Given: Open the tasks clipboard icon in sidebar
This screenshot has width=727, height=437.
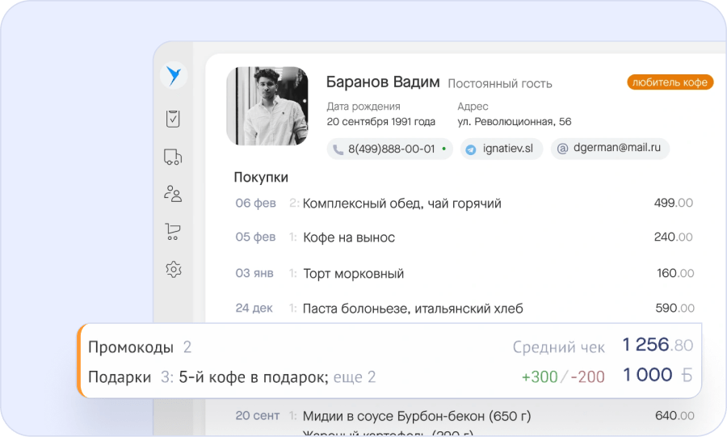Looking at the screenshot, I should [x=173, y=119].
